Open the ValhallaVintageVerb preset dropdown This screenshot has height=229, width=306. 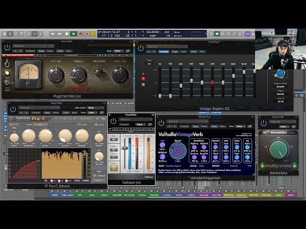[x=187, y=121]
